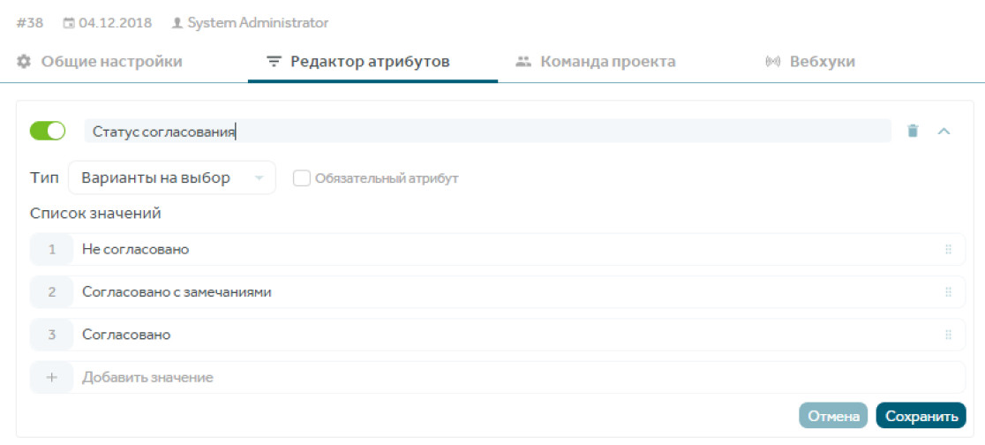
Task: Click the broadcast icon of Вебхуки
Action: click(772, 62)
